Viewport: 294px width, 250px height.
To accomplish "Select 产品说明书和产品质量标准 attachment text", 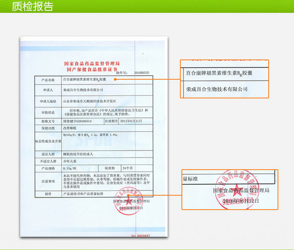I will click(x=83, y=194).
